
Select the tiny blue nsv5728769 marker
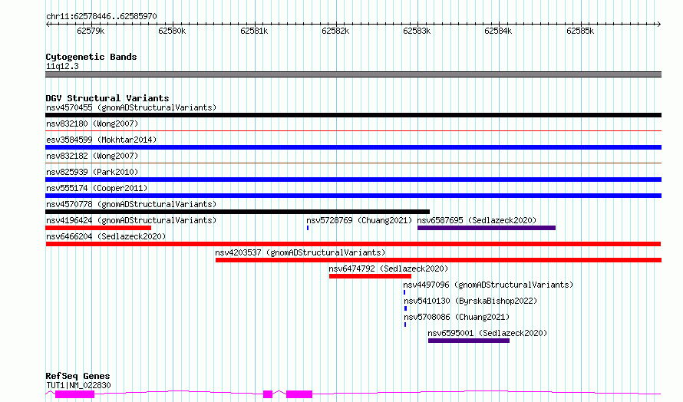coord(308,228)
